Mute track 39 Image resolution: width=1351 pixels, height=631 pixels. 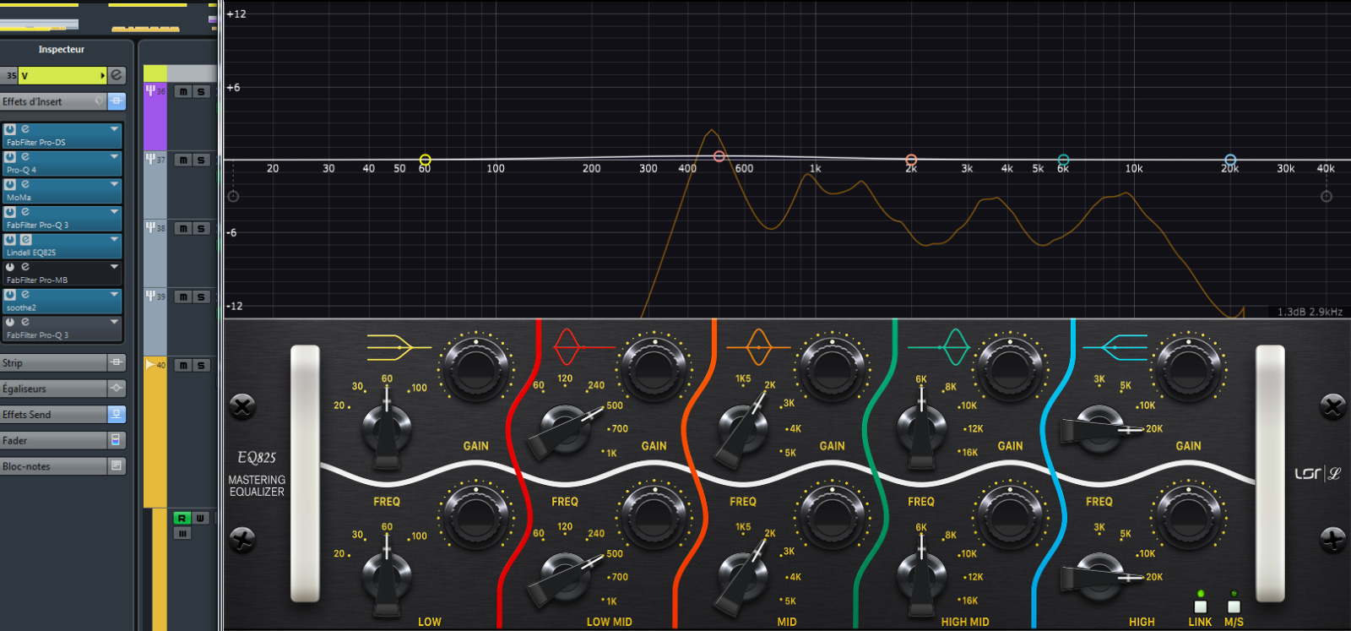click(183, 296)
